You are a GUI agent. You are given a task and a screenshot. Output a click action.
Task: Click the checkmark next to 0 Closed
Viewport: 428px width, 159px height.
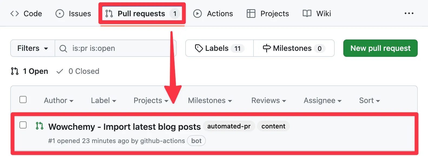(x=60, y=71)
